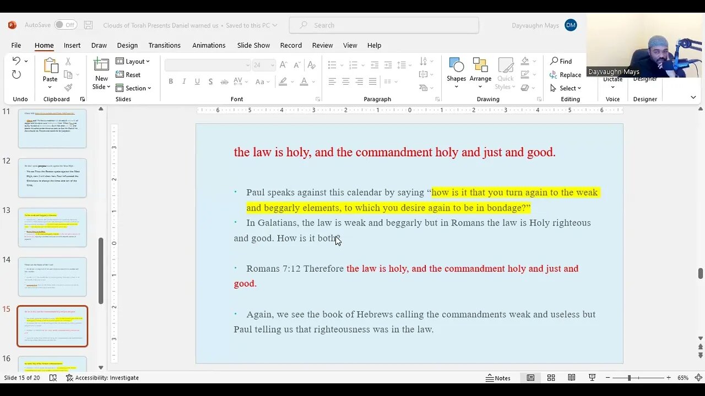Click the Search box
The image size is (705, 396).
pos(384,25)
